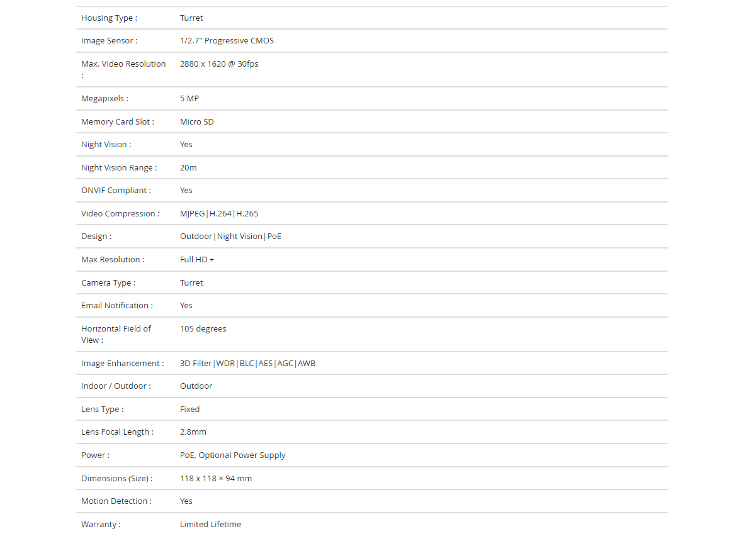The width and height of the screenshot is (746, 541).
Task: Click the Night Vision Range 20m value
Action: point(188,168)
